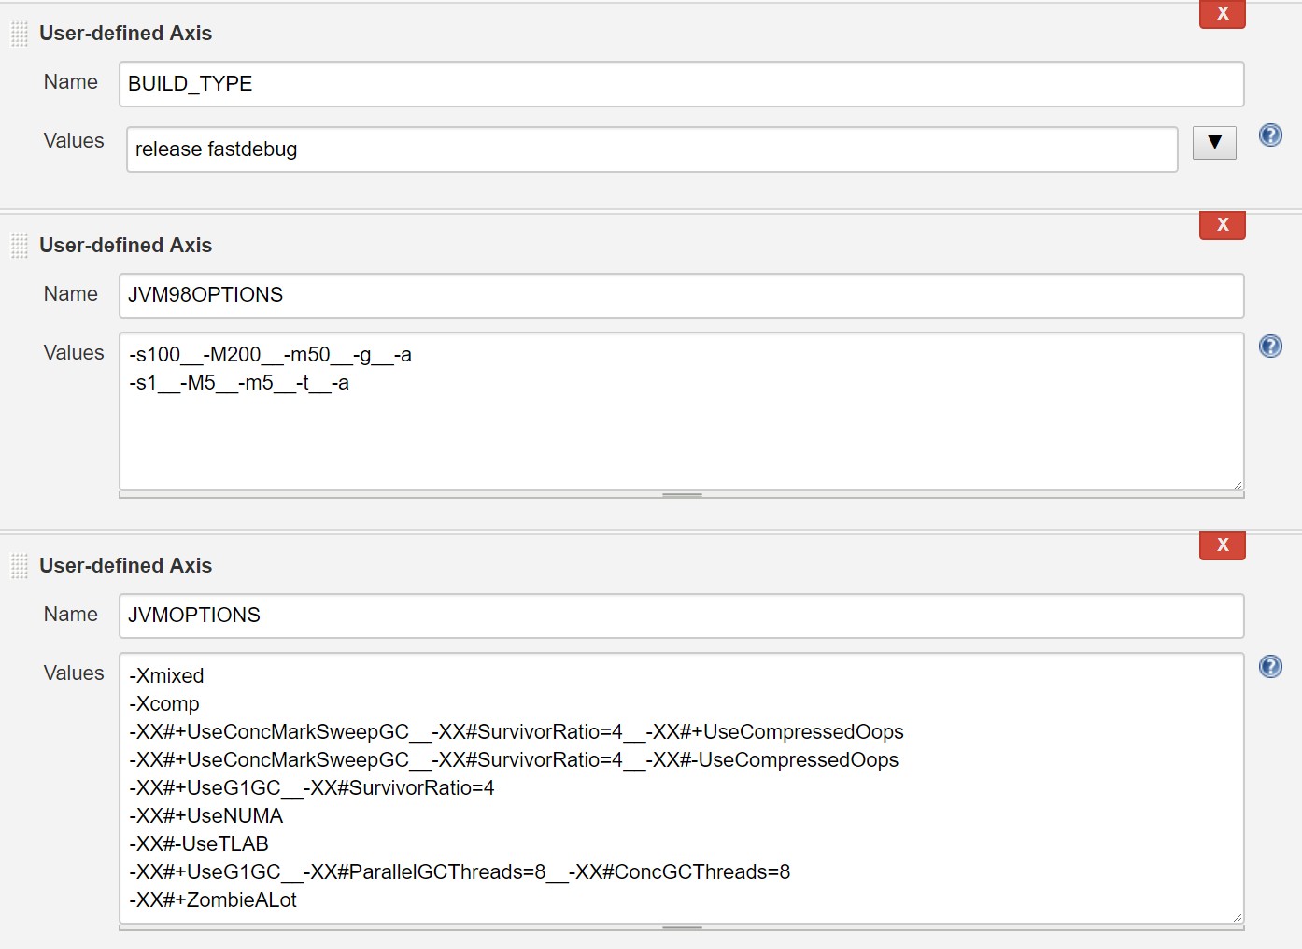Click the BUILD_TYPE name input field

[681, 84]
